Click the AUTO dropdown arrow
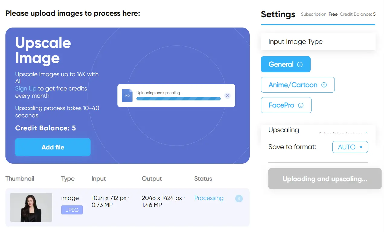Image resolution: width=384 pixels, height=232 pixels. tap(361, 147)
